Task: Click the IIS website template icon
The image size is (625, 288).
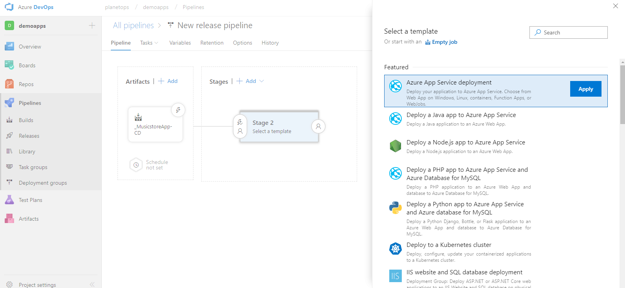Action: point(396,276)
